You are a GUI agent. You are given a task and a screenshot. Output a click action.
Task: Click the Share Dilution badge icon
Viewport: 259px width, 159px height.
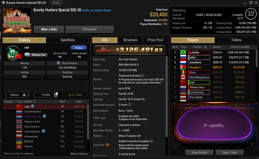[x=58, y=63]
